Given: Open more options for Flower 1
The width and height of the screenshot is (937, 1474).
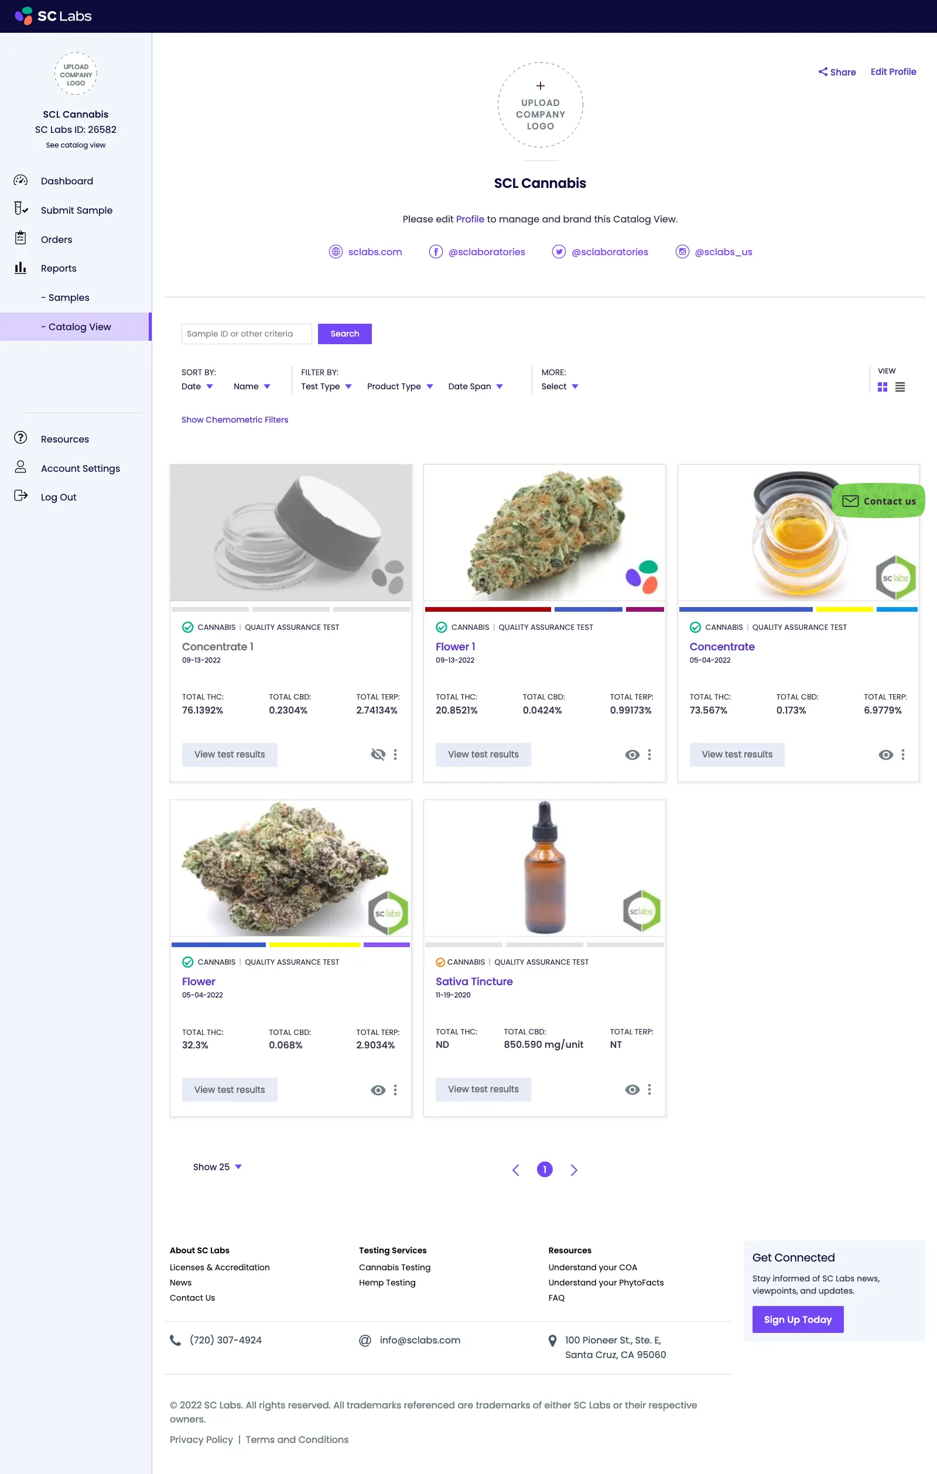Looking at the screenshot, I should [x=649, y=755].
